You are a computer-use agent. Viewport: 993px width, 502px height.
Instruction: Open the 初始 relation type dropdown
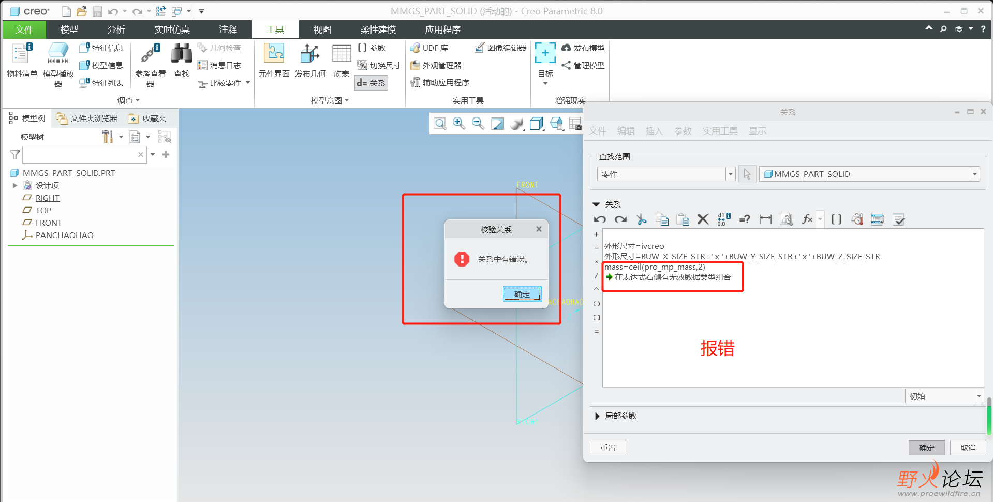[979, 396]
